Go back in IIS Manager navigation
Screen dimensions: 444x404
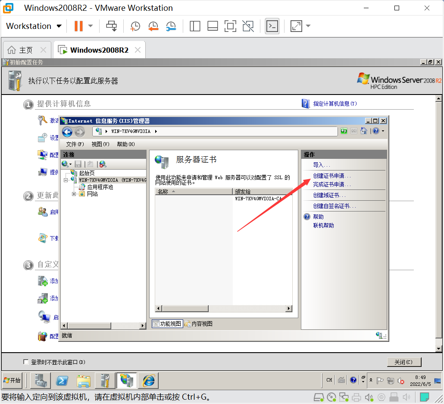pyautogui.click(x=67, y=132)
